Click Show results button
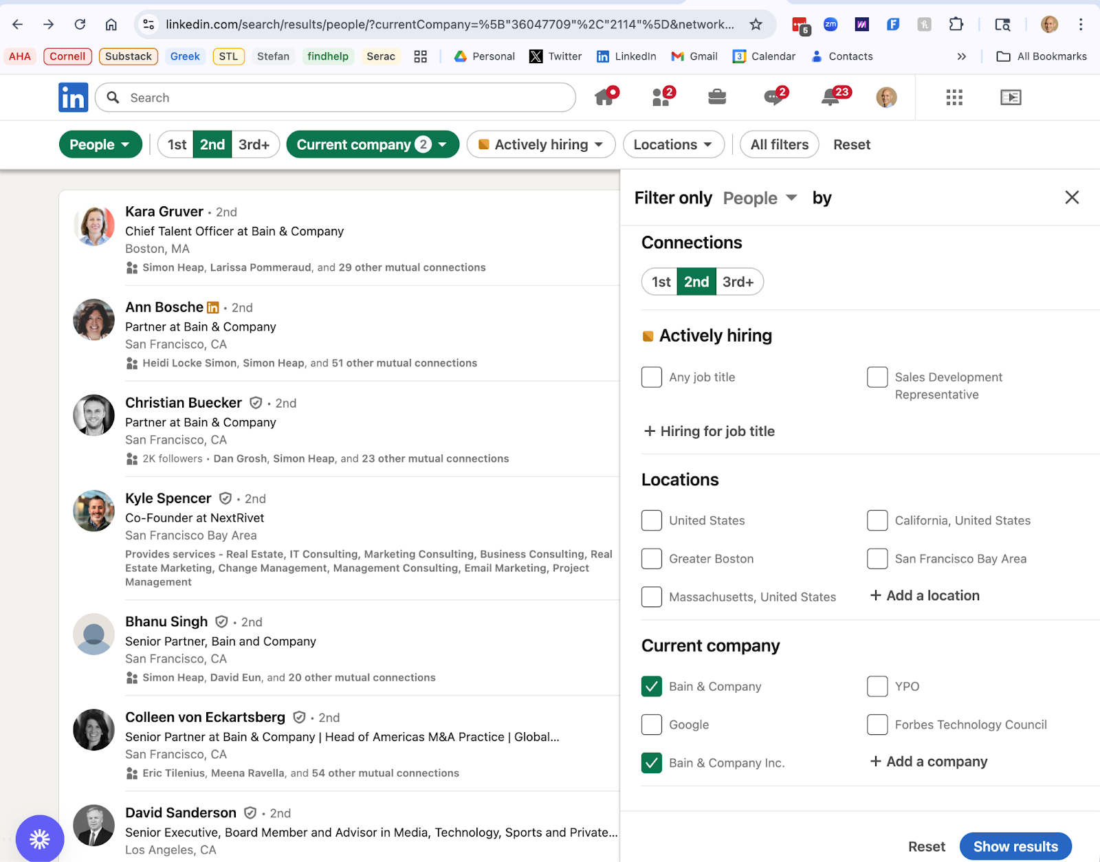 [1015, 846]
